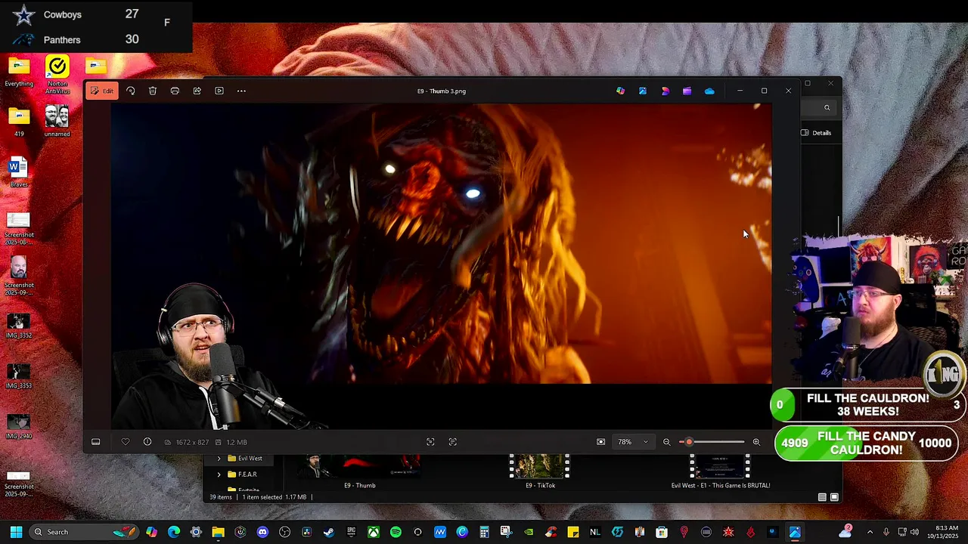Select the F.E.A.R folder in the tree
The height and width of the screenshot is (544, 968).
point(243,474)
